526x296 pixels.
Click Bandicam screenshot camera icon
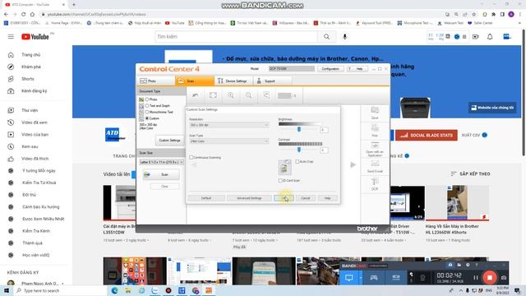[504, 278]
